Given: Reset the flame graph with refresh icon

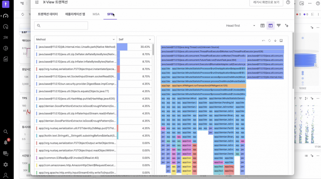Looking at the screenshot, I should [269, 40].
